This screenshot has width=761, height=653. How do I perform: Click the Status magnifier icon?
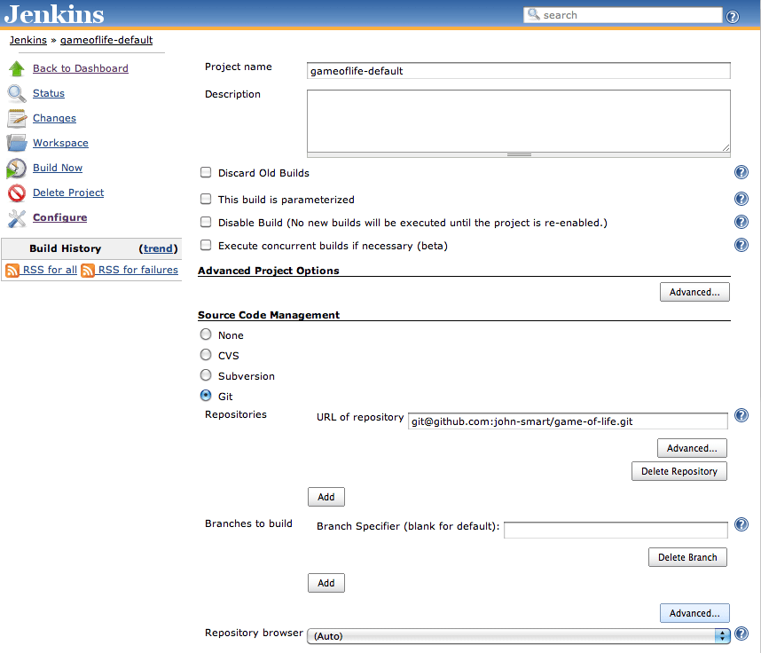[x=18, y=93]
